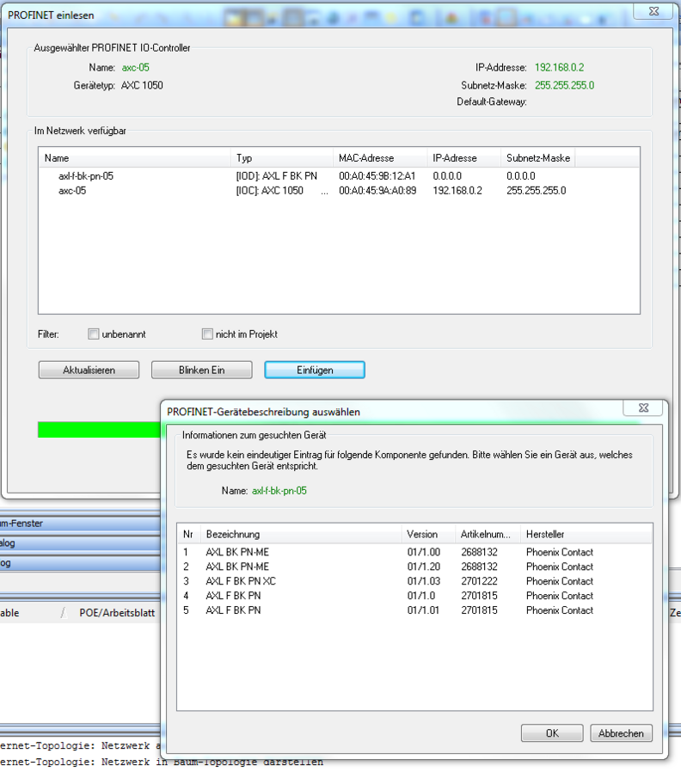This screenshot has height=772, width=681.
Task: Choose AXL BK PN-ME version 01/1.20
Action: 237,567
